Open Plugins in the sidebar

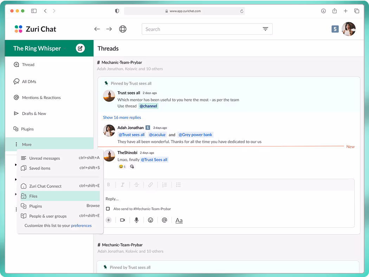click(x=49, y=129)
